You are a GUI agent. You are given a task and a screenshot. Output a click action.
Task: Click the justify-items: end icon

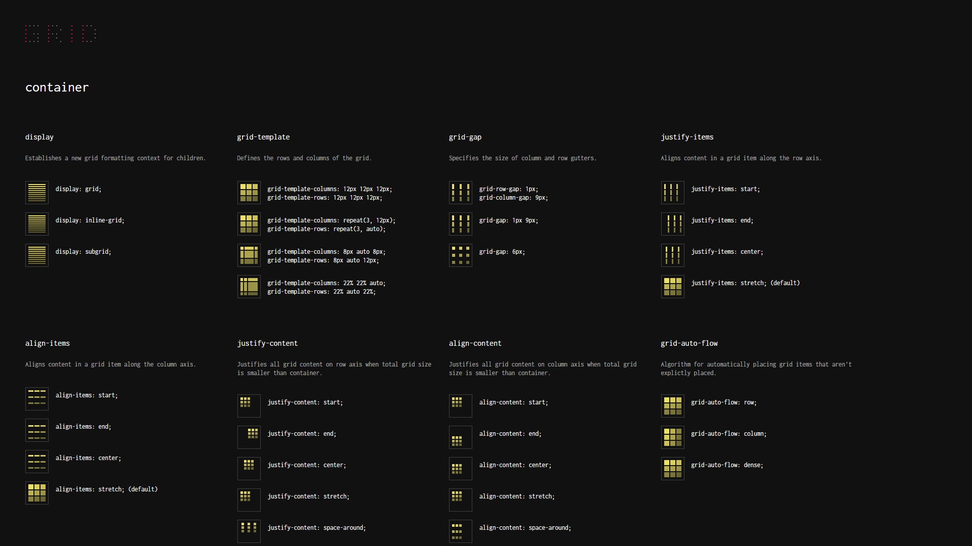click(673, 224)
